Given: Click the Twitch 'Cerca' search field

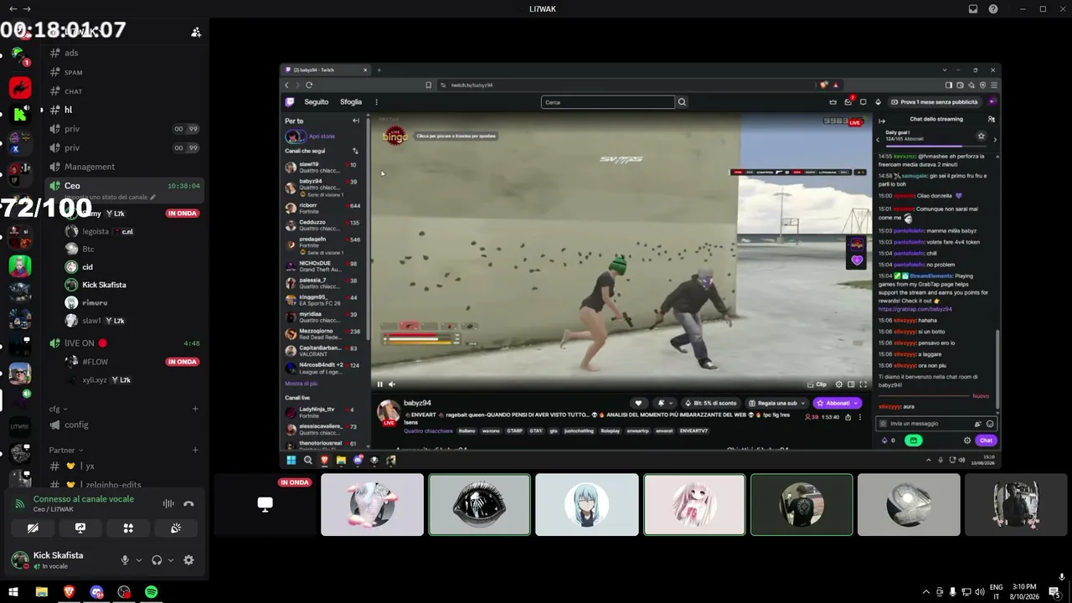Looking at the screenshot, I should click(608, 102).
